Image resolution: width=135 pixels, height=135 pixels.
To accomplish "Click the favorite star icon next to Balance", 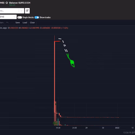I will coord(7,3).
